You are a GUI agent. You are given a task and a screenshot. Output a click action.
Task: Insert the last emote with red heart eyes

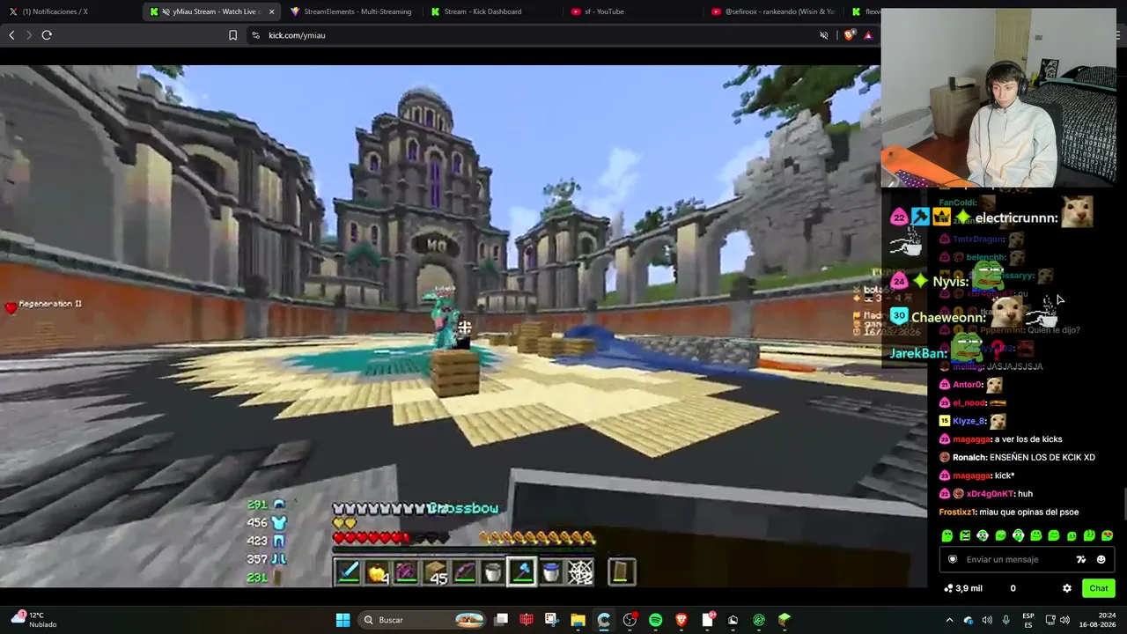tap(1107, 535)
